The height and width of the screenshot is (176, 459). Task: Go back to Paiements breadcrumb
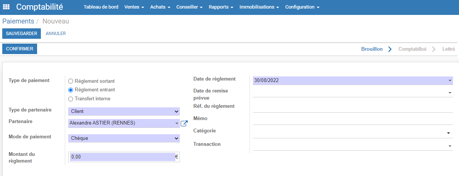coord(18,21)
